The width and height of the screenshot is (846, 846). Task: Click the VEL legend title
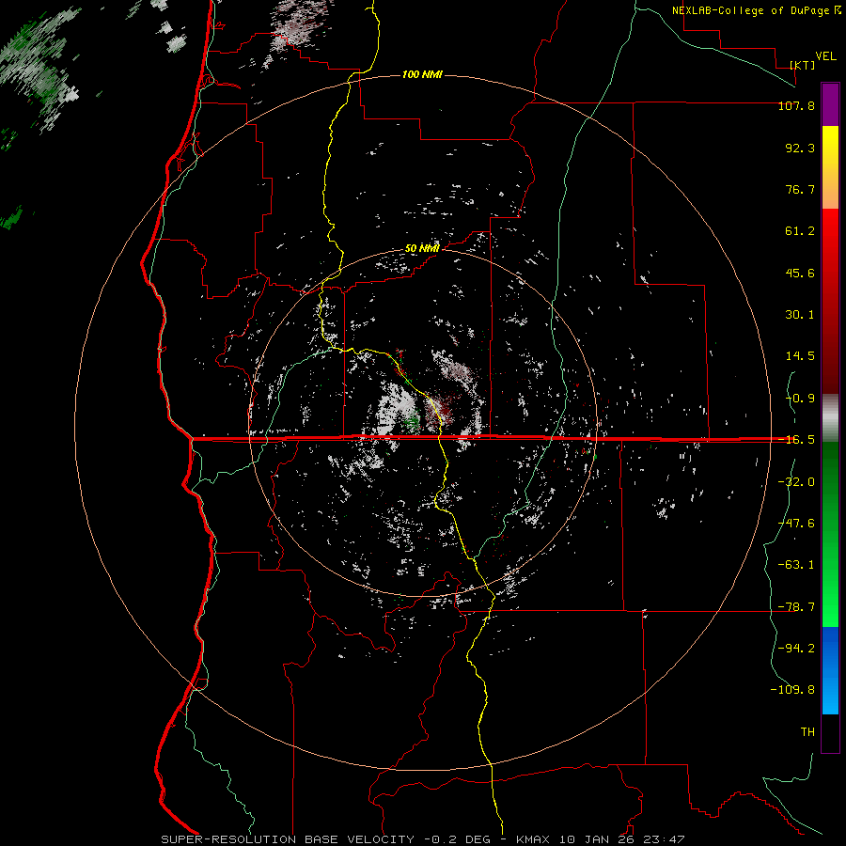(825, 56)
